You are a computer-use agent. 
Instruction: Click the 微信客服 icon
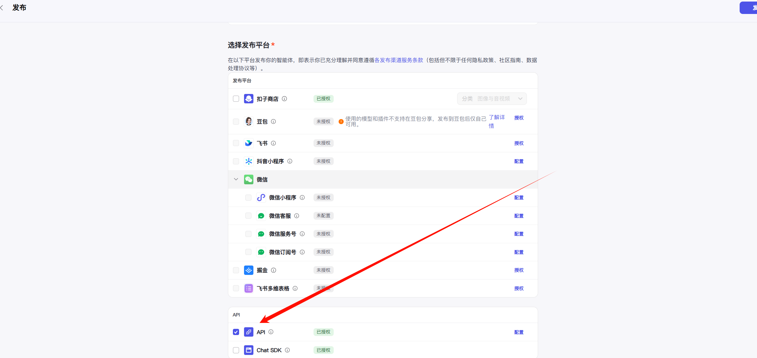(261, 216)
